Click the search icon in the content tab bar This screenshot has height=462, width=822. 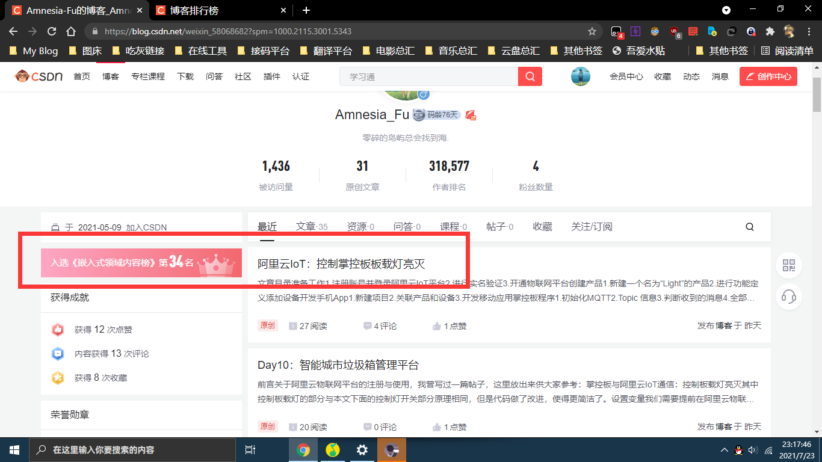(749, 227)
